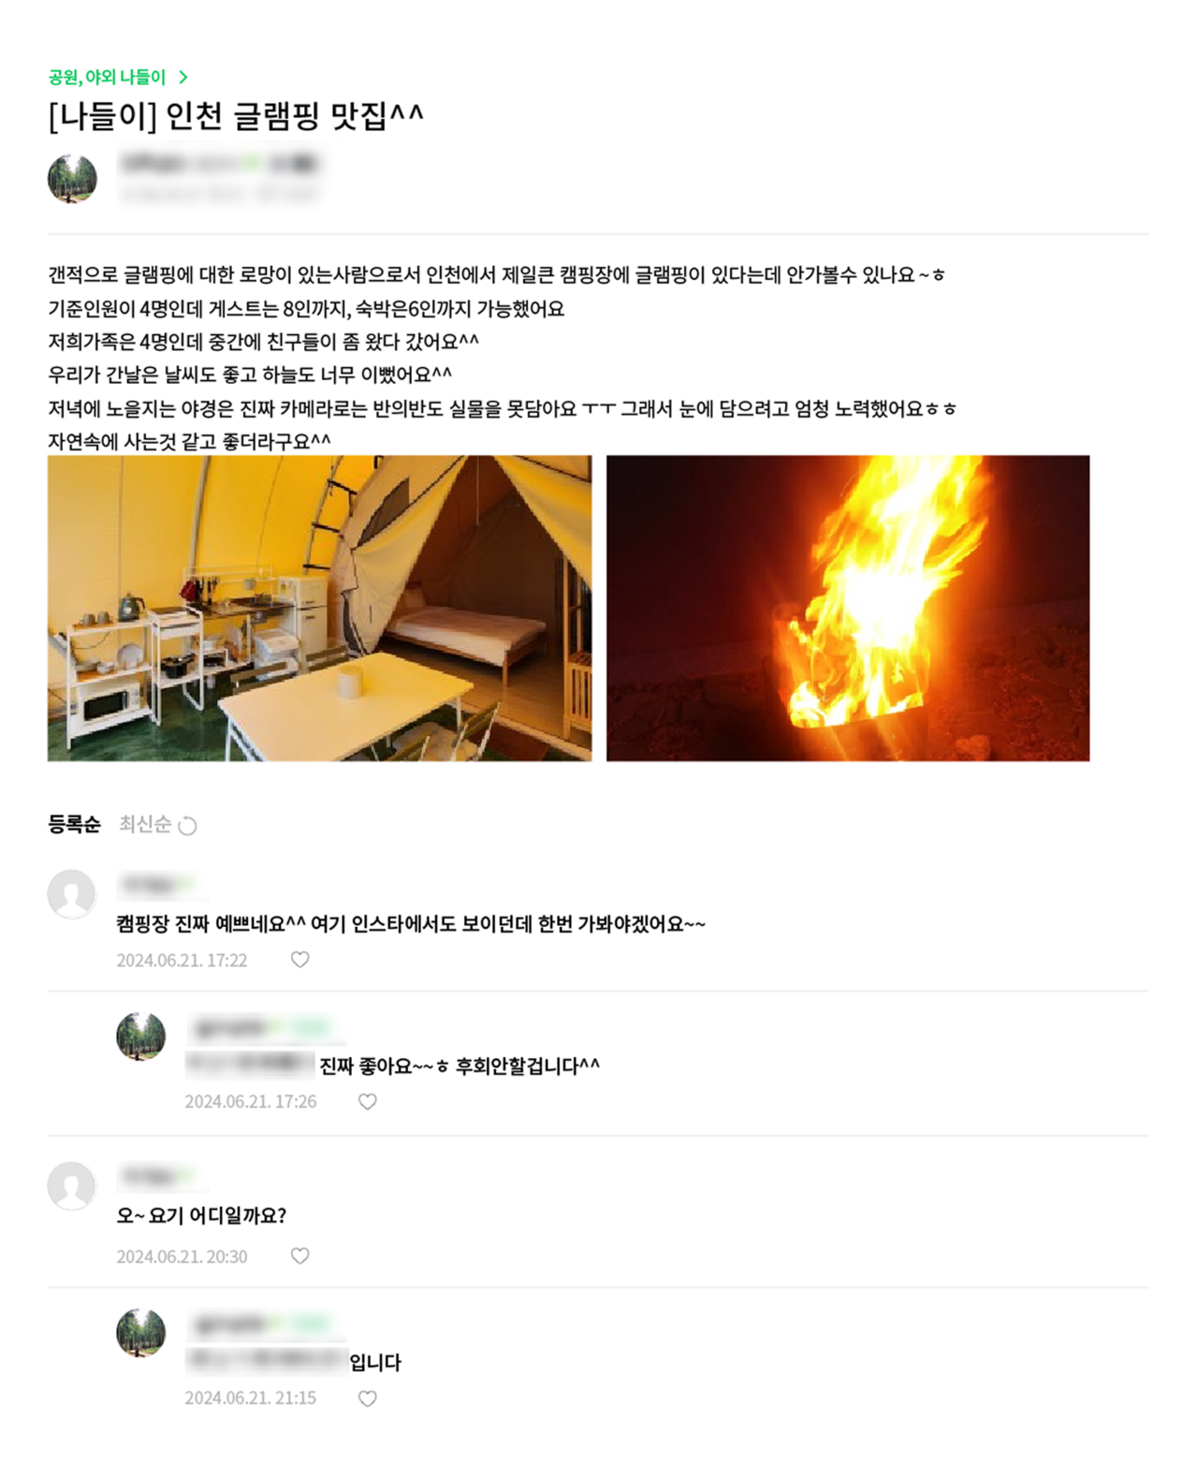Open the glamping tent interior photo

click(x=319, y=609)
